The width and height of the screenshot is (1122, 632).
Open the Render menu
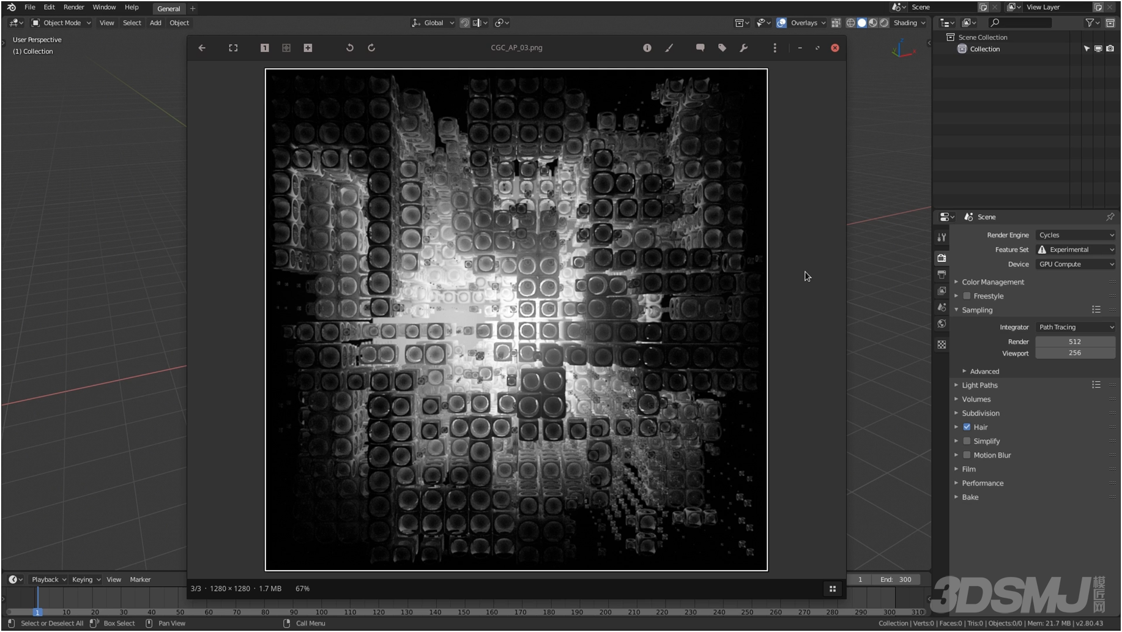tap(73, 7)
